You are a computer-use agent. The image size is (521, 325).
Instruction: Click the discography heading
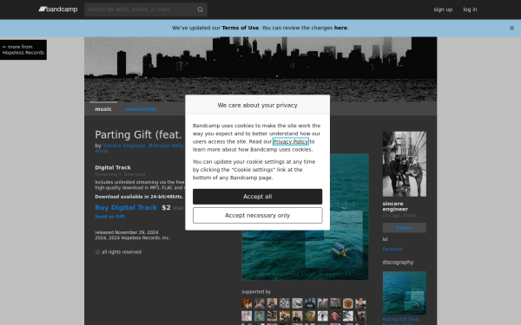point(398,263)
